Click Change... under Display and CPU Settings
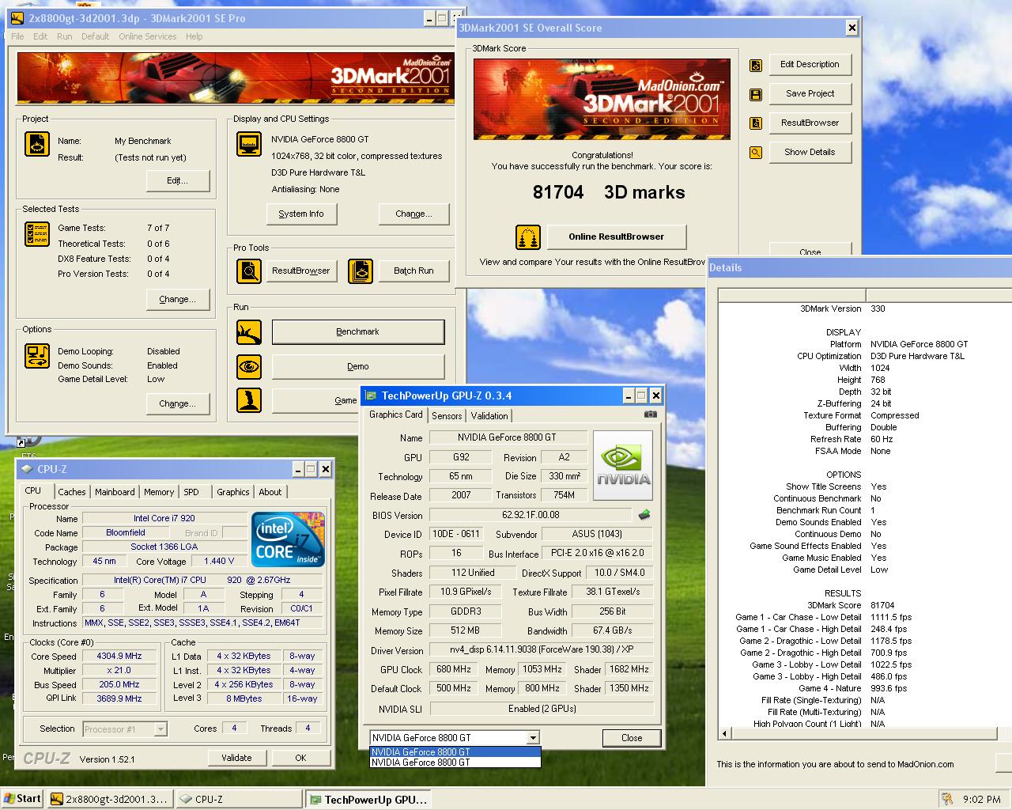 point(414,214)
